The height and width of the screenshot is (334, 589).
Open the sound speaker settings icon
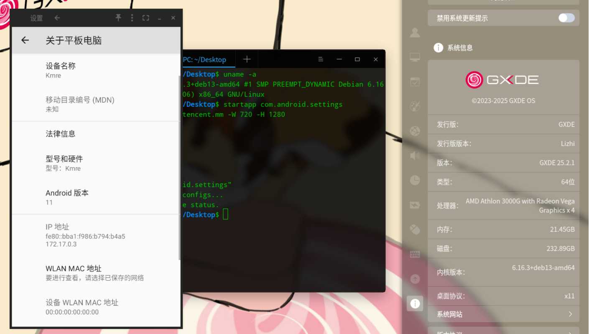(414, 155)
